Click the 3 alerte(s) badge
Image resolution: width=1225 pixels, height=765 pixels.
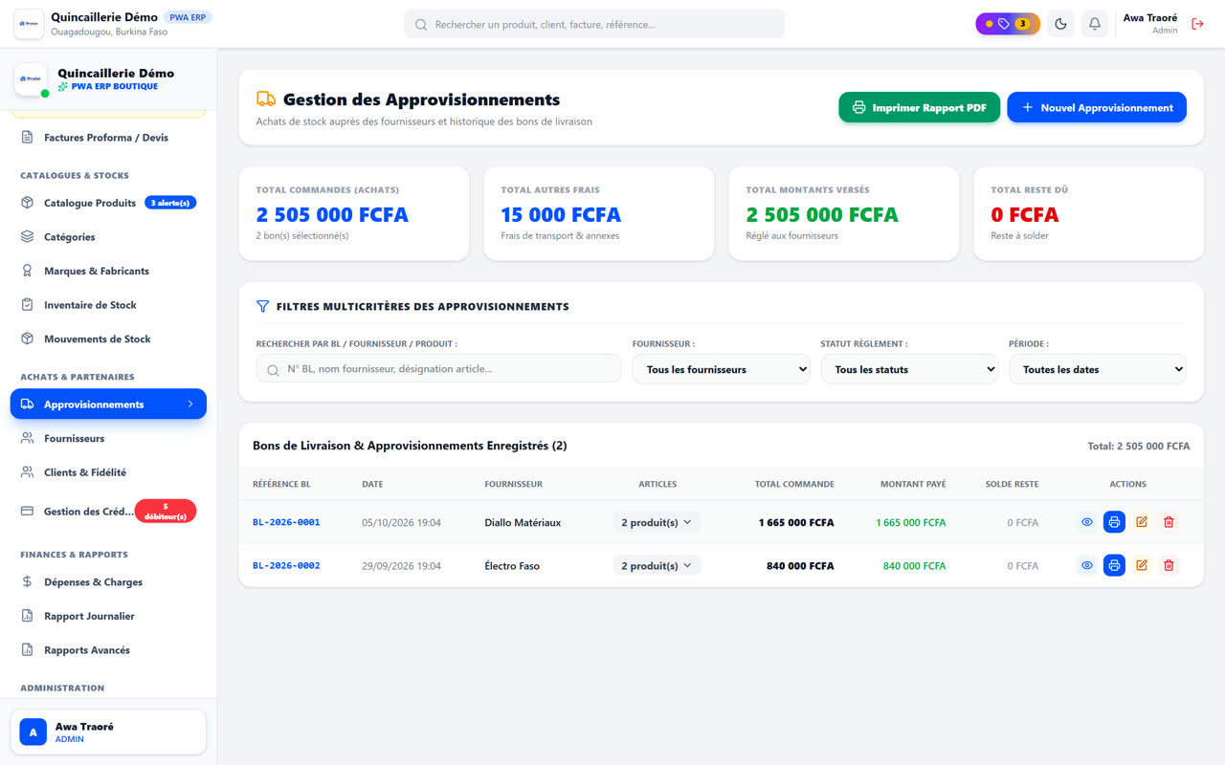(170, 203)
